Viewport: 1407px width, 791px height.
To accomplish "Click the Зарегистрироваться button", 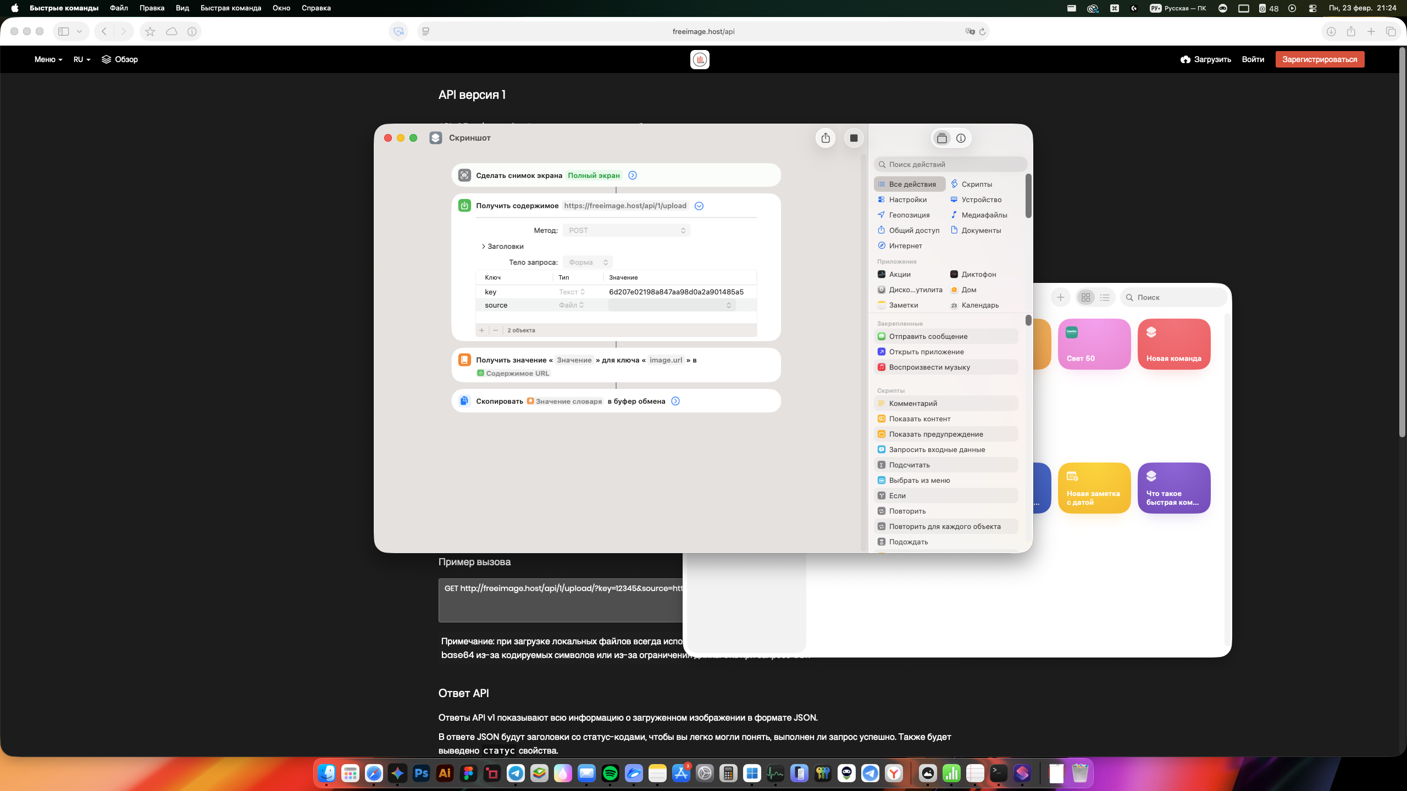I will 1319,59.
